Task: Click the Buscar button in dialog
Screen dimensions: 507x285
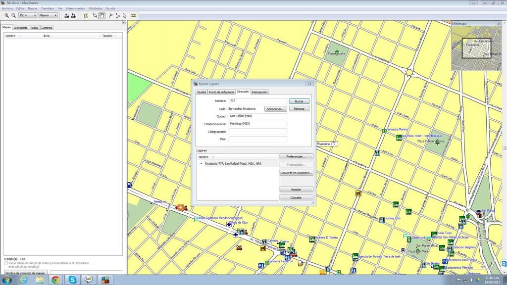Action: click(x=299, y=101)
